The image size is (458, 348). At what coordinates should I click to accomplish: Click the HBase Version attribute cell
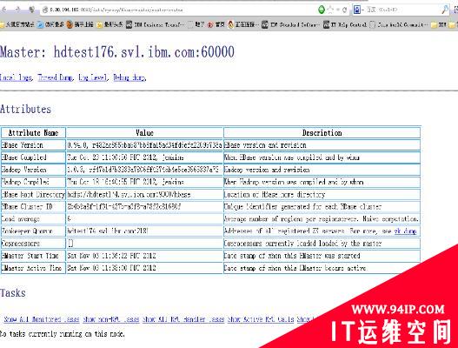pos(33,145)
